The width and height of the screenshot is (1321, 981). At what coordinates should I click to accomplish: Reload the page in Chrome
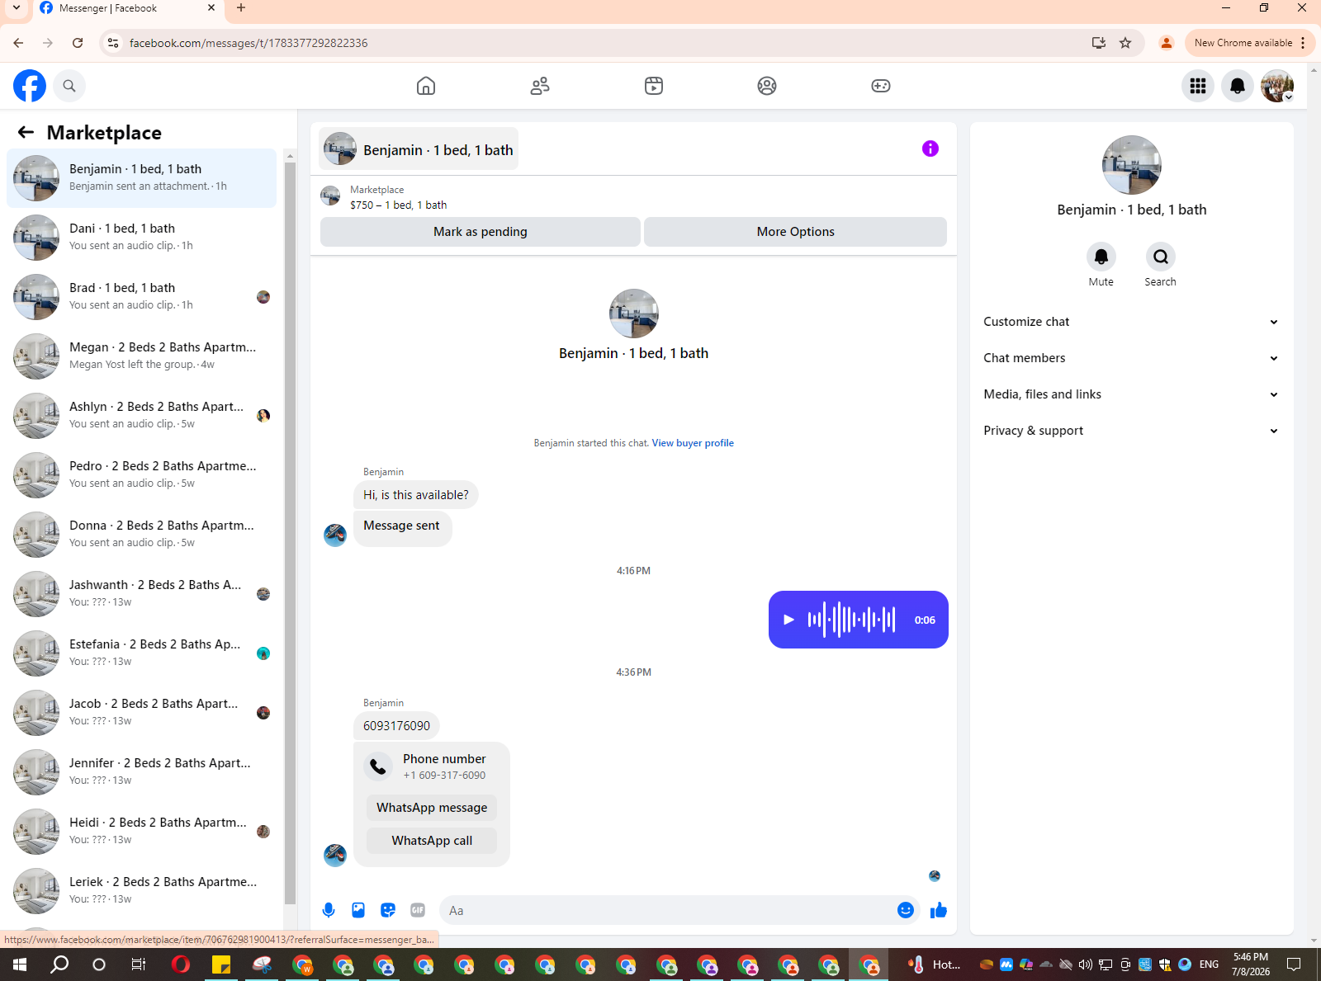(x=78, y=43)
